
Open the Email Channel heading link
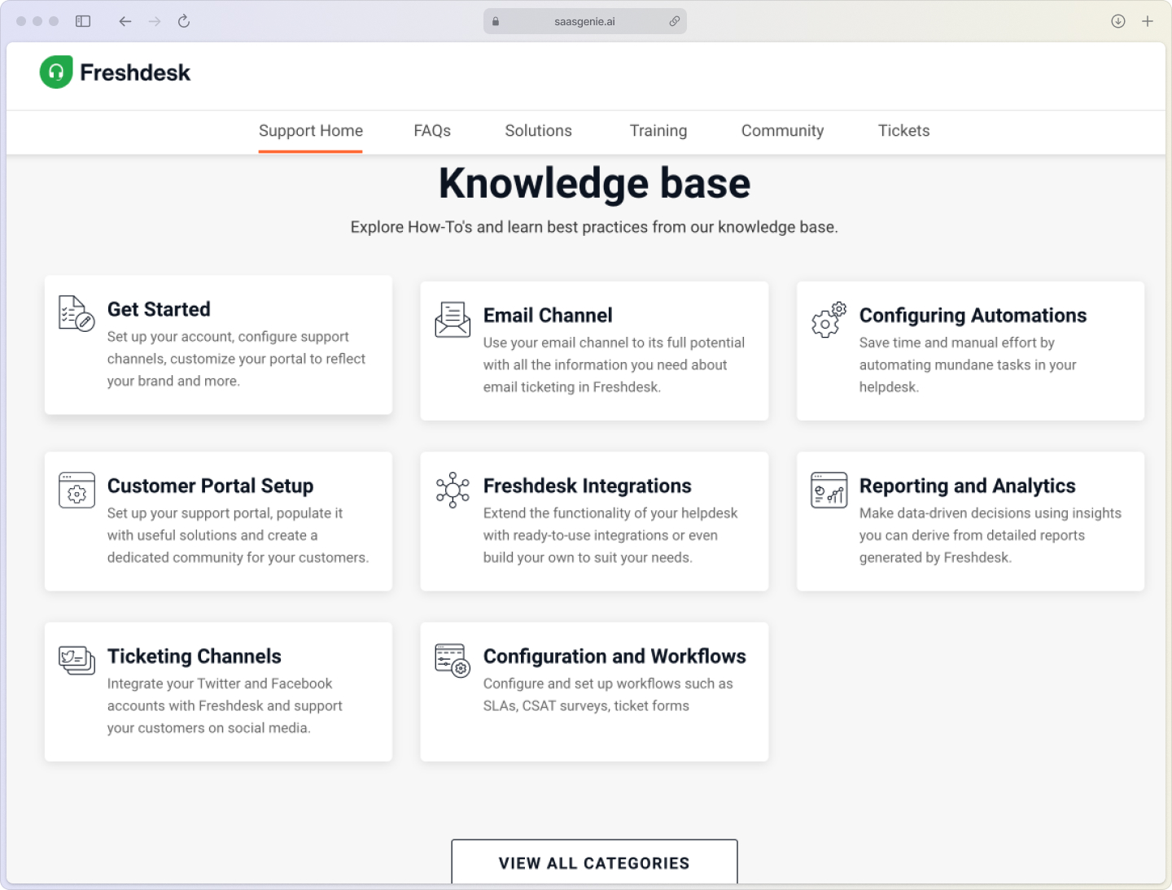pos(548,316)
